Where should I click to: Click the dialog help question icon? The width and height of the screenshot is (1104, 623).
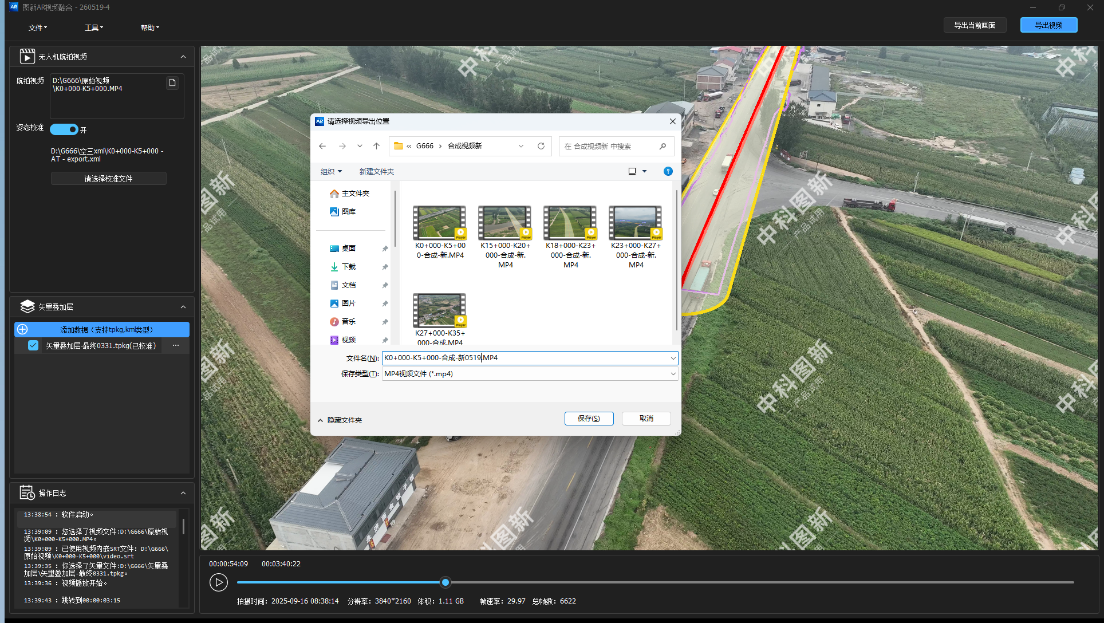(x=668, y=171)
